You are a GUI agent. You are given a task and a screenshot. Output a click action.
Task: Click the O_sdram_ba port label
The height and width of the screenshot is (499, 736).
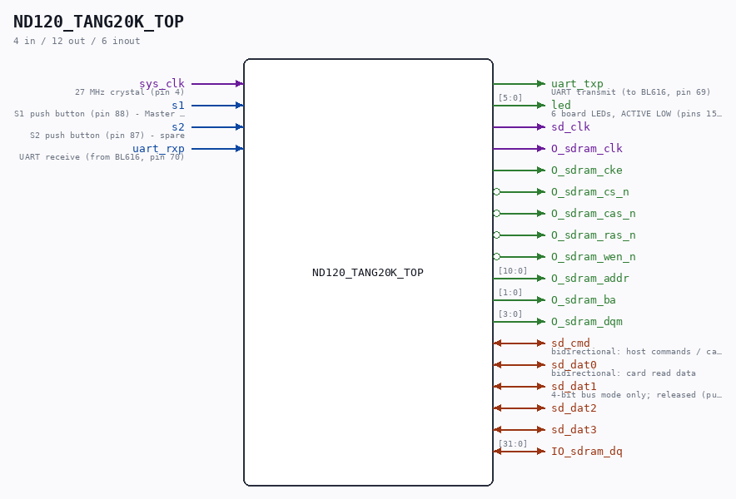[584, 299]
